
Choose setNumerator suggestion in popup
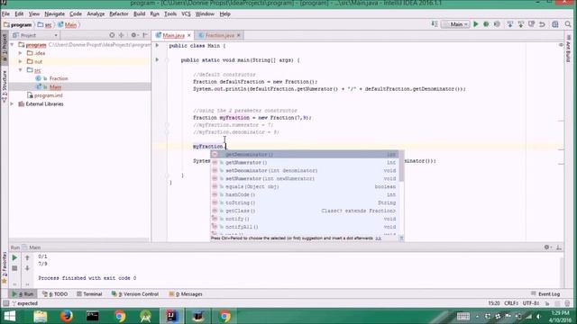(x=304, y=178)
